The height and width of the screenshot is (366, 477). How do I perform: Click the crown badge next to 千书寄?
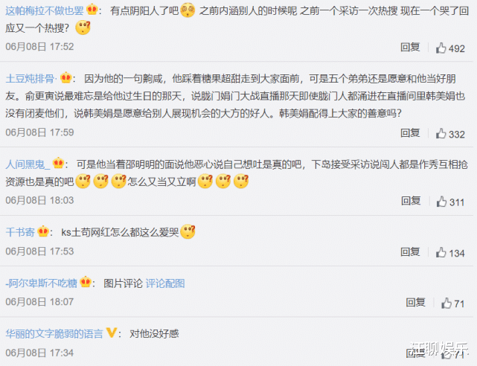[43, 231]
